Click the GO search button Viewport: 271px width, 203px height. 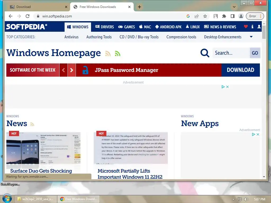click(255, 53)
